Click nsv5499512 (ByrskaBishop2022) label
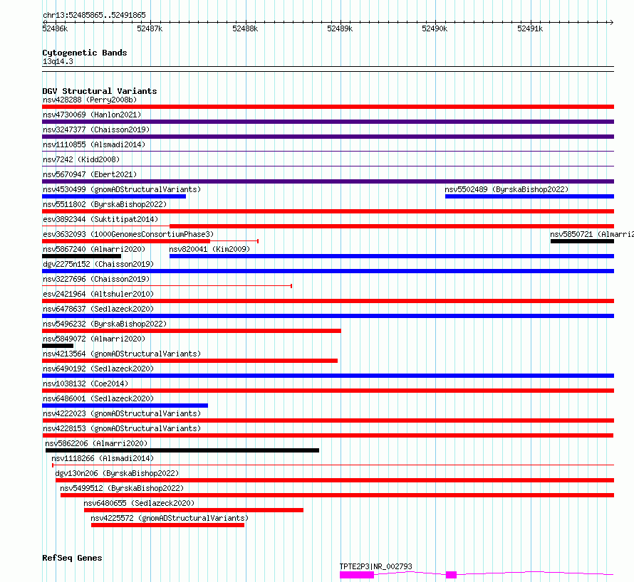Viewport: 634px width, 582px height. tap(122, 488)
